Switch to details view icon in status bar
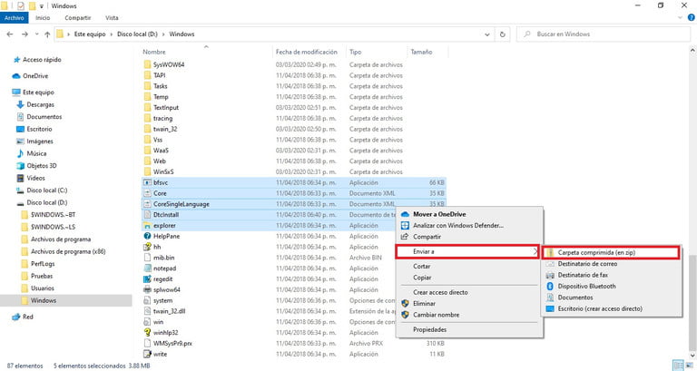 (x=678, y=366)
